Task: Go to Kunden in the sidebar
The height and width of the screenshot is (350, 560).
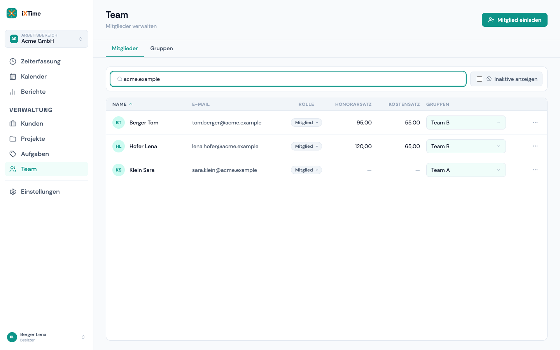Action: 46,124
